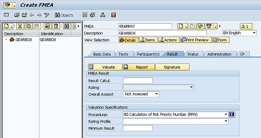Image resolution: width=261 pixels, height=138 pixels.
Task: Open the Form view button
Action: click(221, 40)
